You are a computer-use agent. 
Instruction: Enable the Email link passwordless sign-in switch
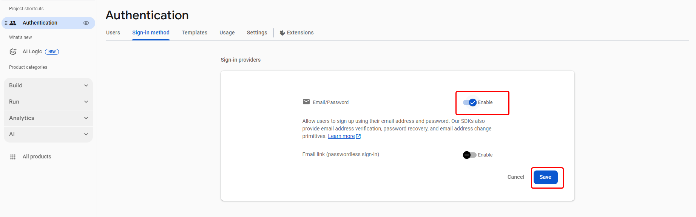(469, 155)
